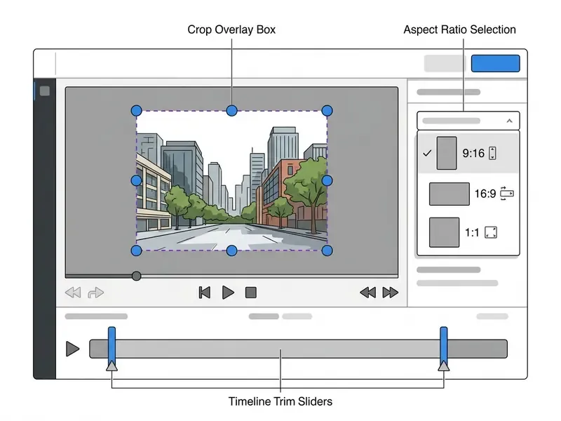
Task: Click the 9:16 portrait thumbnail
Action: pyautogui.click(x=447, y=153)
